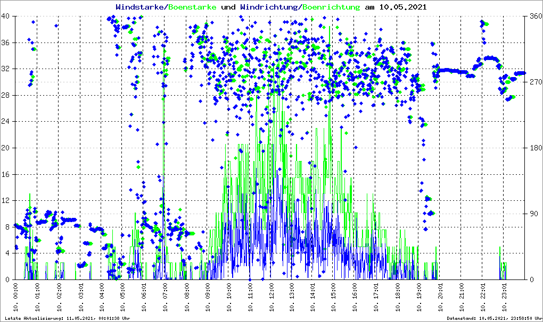The height and width of the screenshot is (322, 543).
Task: Select the 270 degree label on right axis
Action: pyautogui.click(x=534, y=82)
